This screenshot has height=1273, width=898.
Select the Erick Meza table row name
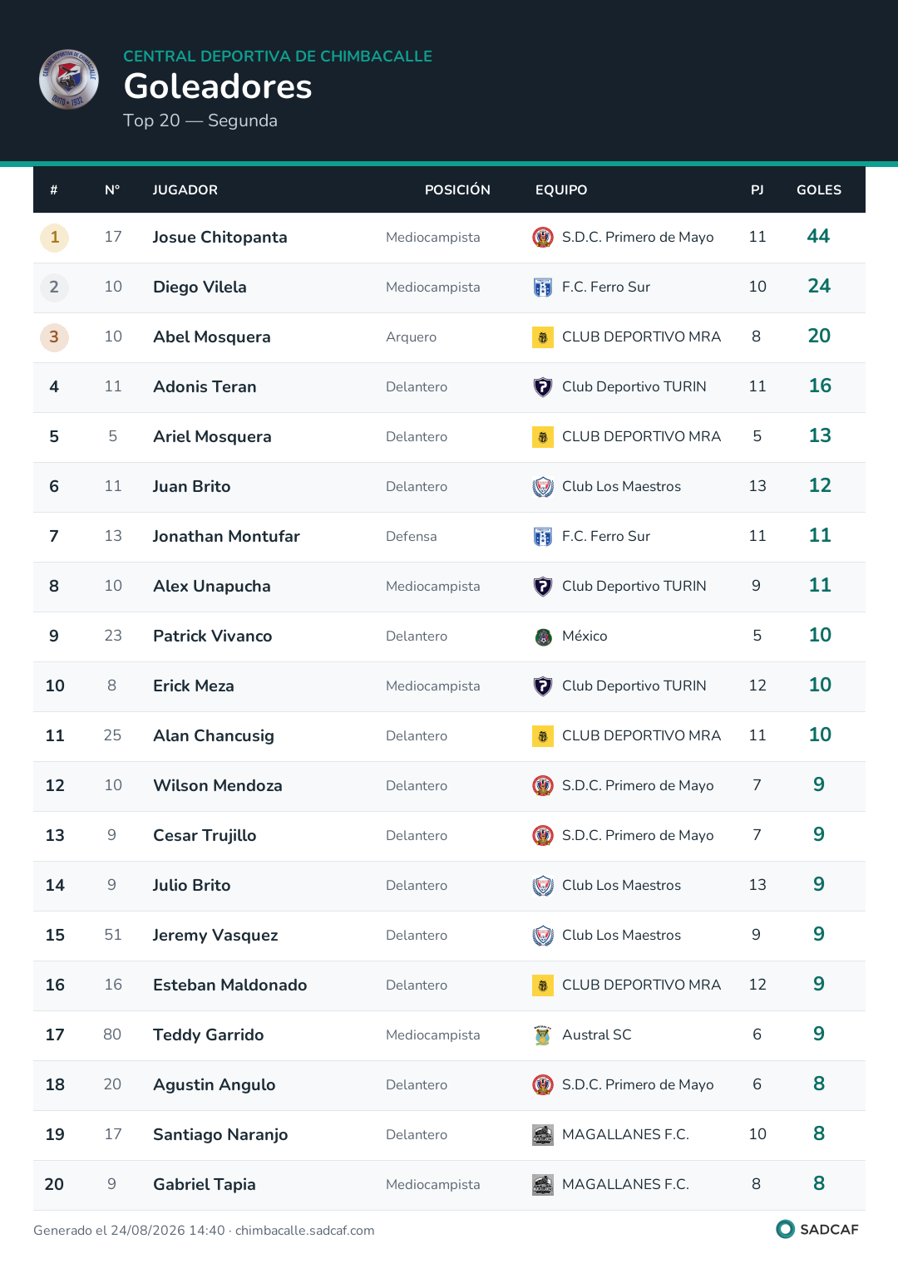(x=194, y=686)
